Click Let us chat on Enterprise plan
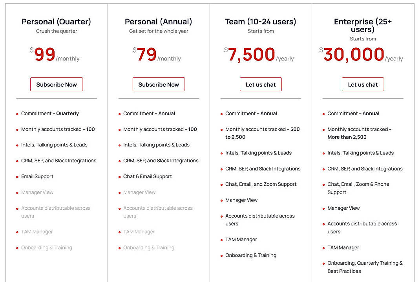 point(363,84)
